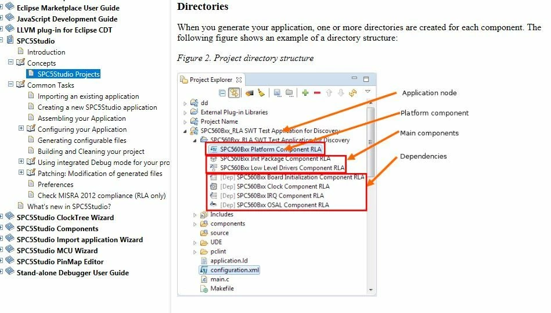The image size is (551, 313).
Task: Open the Project Explorer view menu triangle
Action: click(x=368, y=92)
